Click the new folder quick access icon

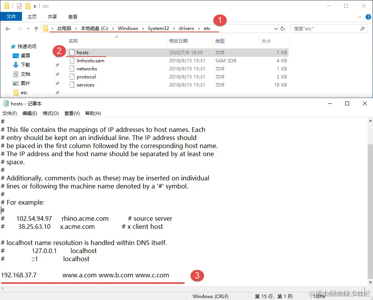(x=28, y=6)
